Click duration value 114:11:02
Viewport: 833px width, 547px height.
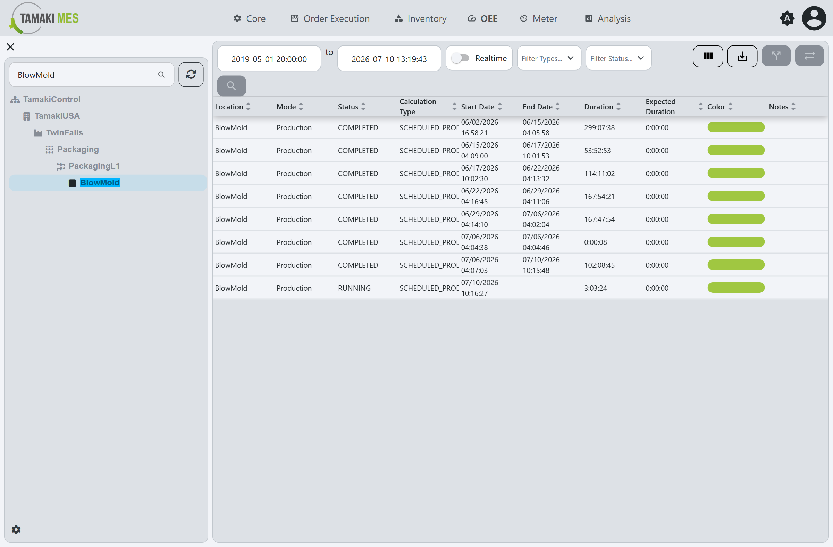coord(599,173)
